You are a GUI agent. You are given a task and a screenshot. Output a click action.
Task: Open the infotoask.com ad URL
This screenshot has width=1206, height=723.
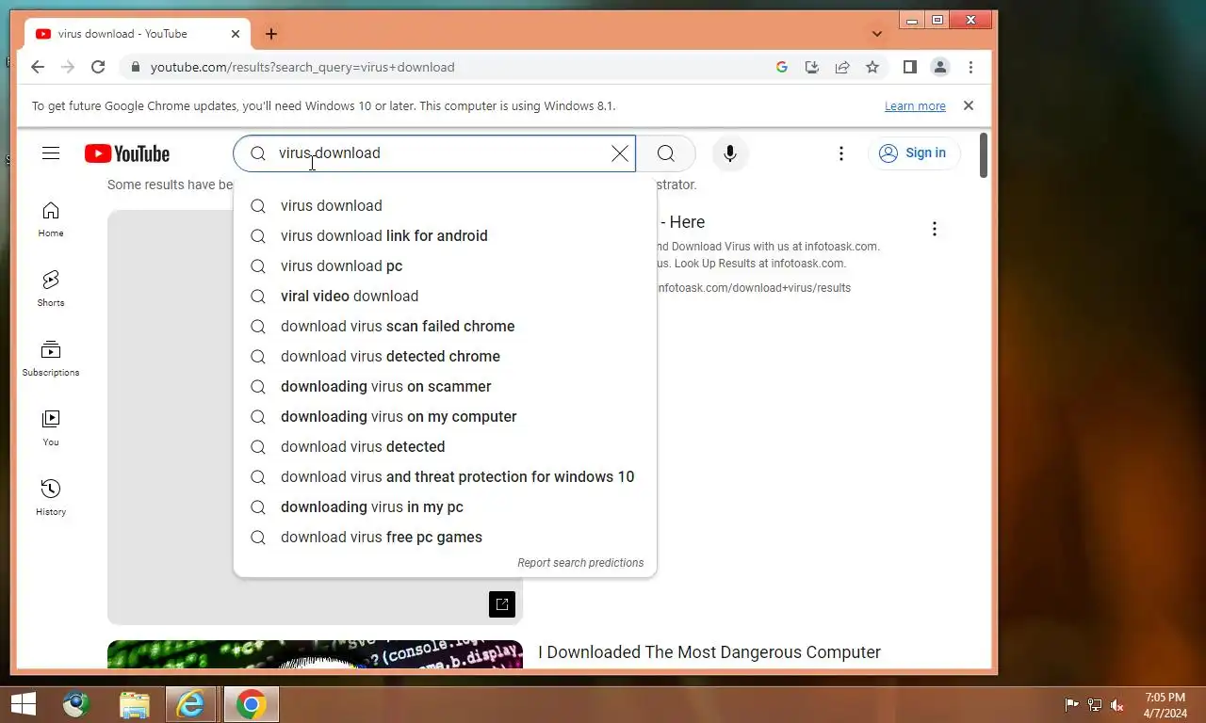[754, 288]
